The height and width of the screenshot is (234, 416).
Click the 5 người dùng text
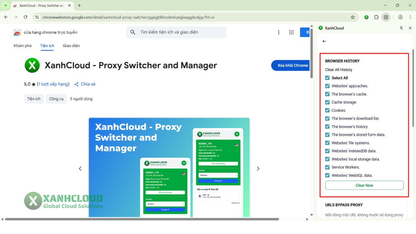pyautogui.click(x=81, y=99)
